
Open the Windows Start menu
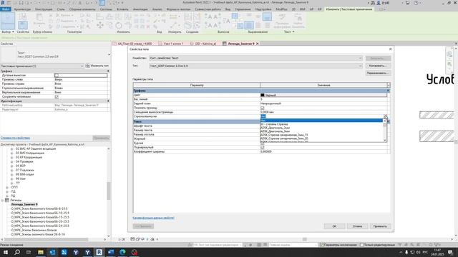tap(6, 252)
